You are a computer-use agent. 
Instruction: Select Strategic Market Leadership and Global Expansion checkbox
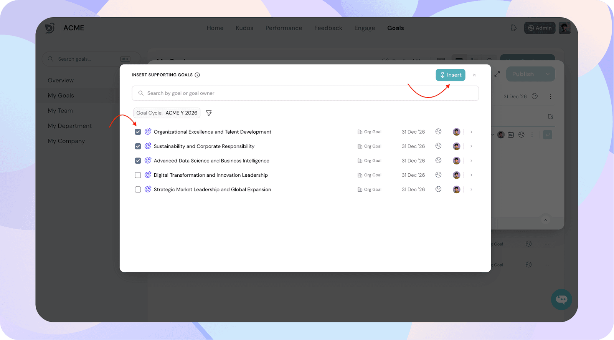(x=138, y=190)
